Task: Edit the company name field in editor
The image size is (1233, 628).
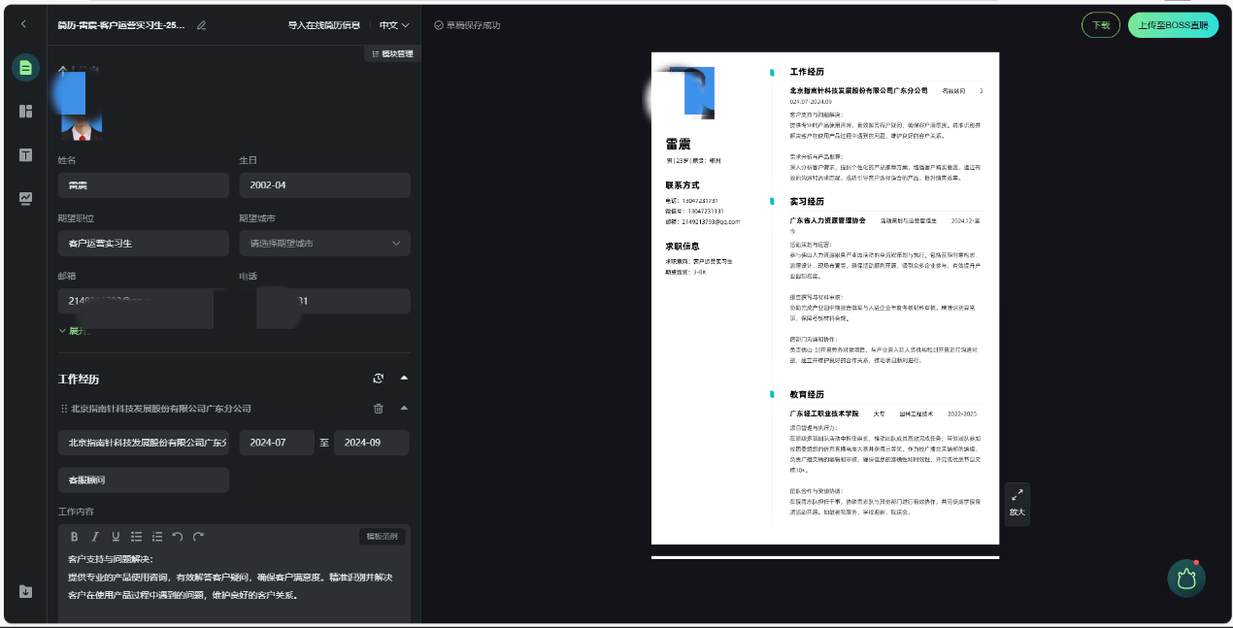Action: point(143,443)
